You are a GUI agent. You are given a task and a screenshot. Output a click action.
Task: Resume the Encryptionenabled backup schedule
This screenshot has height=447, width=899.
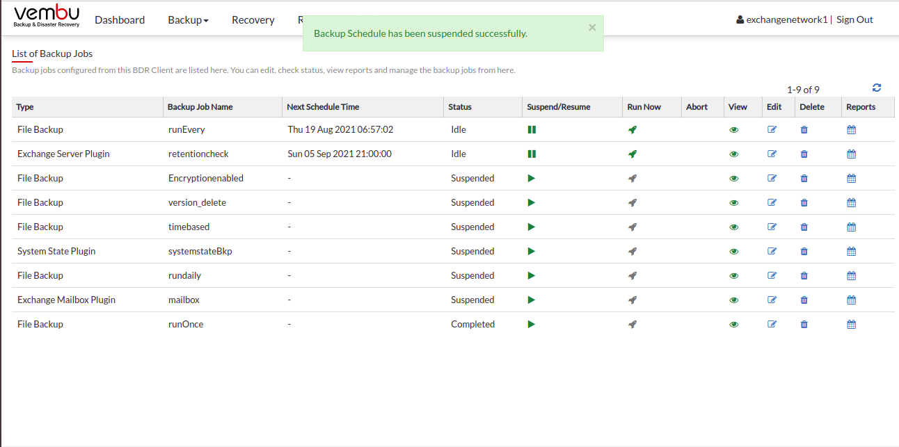[x=532, y=178]
